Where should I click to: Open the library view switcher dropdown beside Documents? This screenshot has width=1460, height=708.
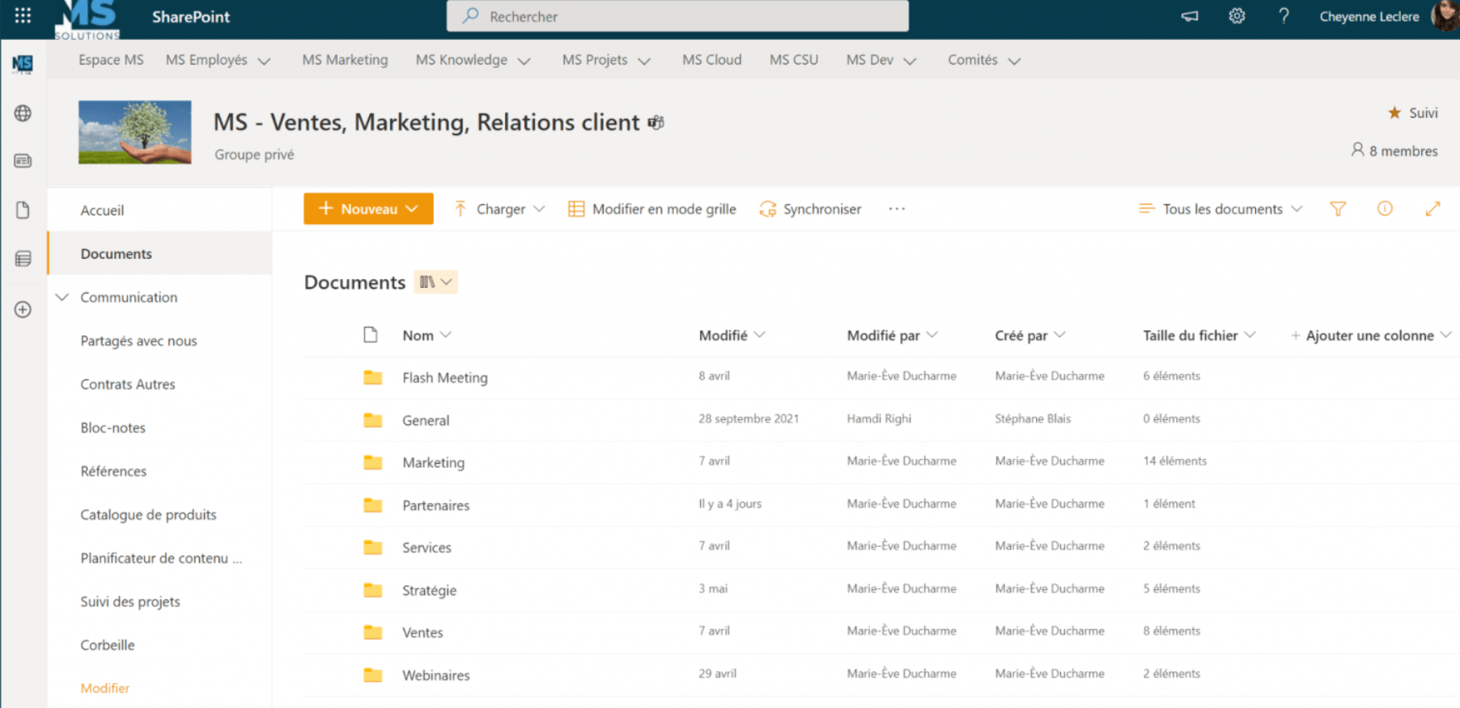[x=435, y=282]
